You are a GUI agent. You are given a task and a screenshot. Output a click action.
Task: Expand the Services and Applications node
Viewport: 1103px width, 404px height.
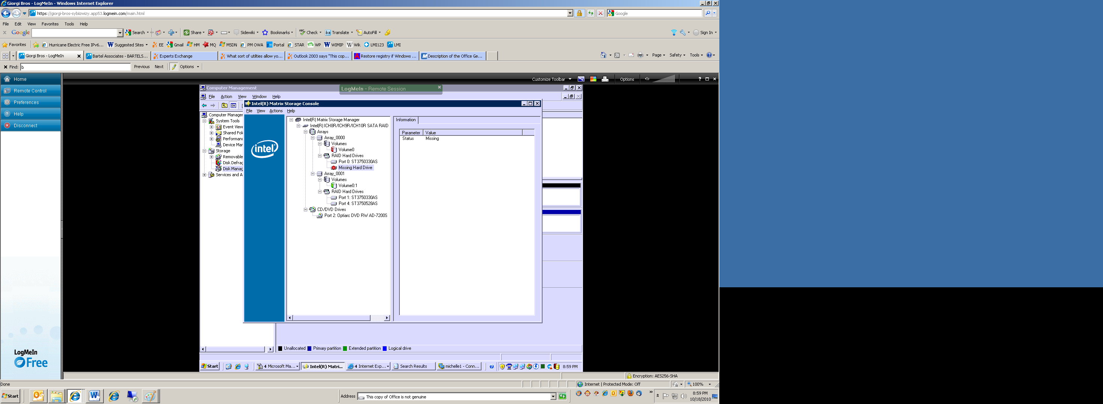pos(204,174)
